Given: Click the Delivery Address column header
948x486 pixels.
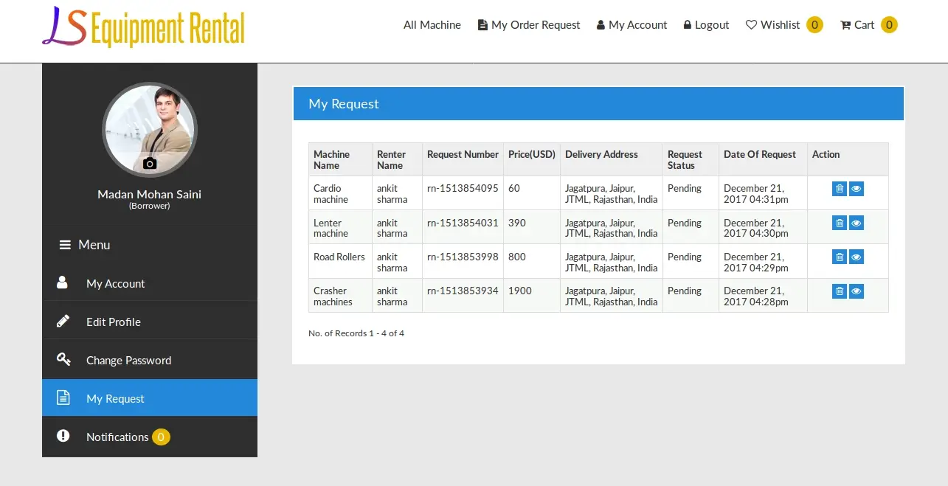Looking at the screenshot, I should [x=612, y=159].
